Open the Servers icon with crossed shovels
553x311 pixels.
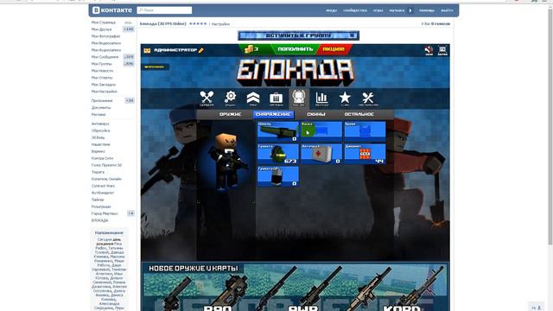click(x=207, y=98)
